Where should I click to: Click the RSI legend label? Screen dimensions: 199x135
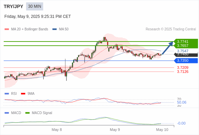(x=14, y=94)
